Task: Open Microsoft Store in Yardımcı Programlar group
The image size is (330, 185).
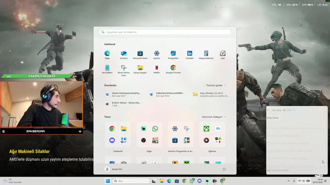Action: 175,140
